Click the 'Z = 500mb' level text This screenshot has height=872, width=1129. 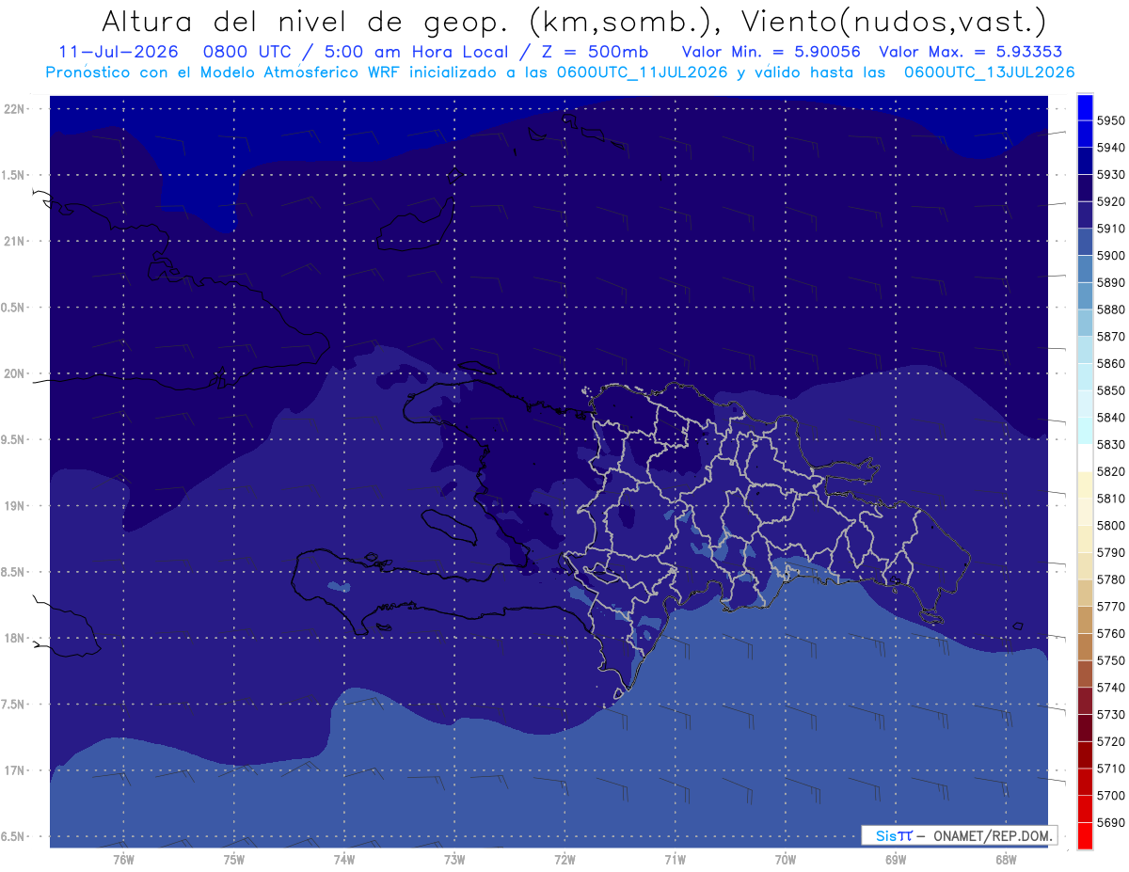click(x=596, y=52)
